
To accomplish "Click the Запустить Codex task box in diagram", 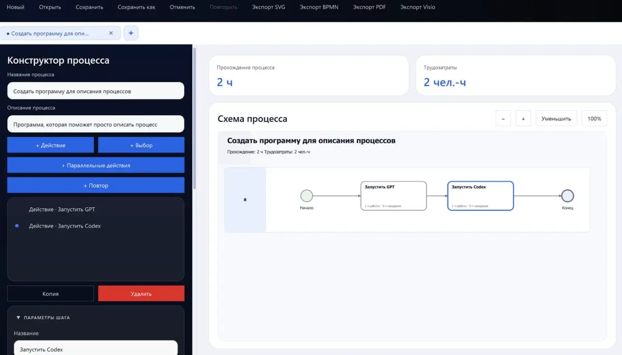I will (480, 196).
